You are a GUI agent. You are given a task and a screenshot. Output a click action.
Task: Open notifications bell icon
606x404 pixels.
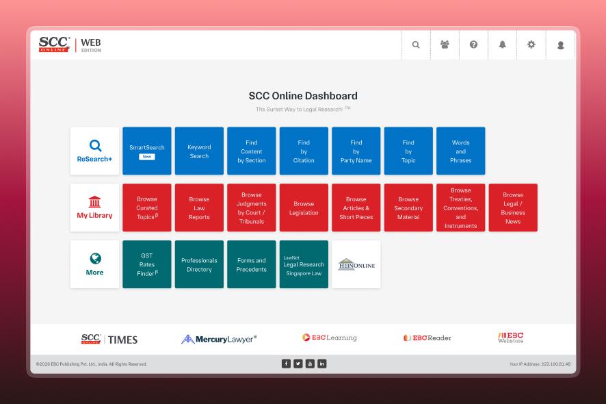503,45
